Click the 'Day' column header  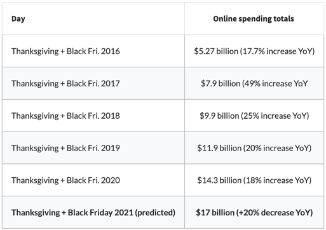18,18
